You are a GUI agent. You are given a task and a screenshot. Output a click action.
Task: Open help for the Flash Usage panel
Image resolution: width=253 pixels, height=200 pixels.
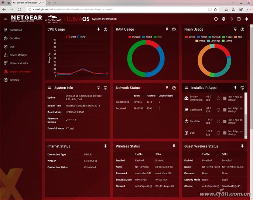point(242,29)
